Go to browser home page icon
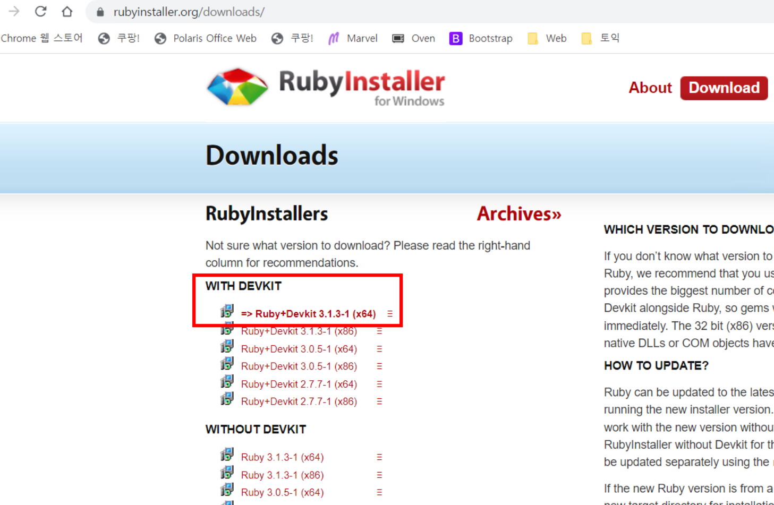This screenshot has width=774, height=505. 67,11
